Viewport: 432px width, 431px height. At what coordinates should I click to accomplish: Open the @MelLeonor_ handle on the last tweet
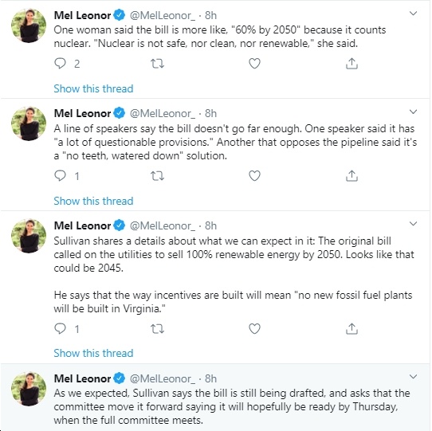point(163,378)
